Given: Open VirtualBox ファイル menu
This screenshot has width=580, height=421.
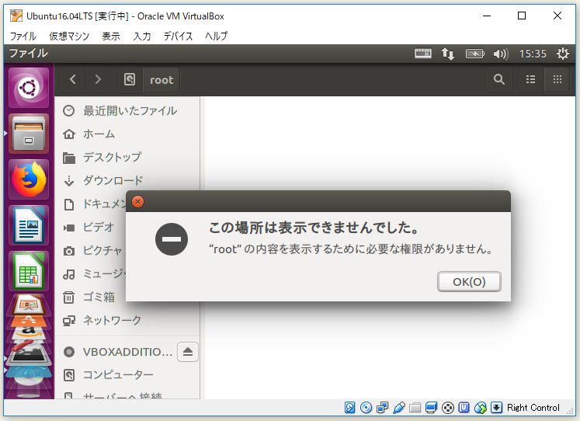Looking at the screenshot, I should coord(23,36).
